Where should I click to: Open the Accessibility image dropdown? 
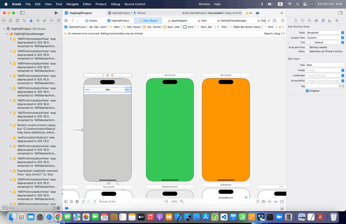point(343,81)
